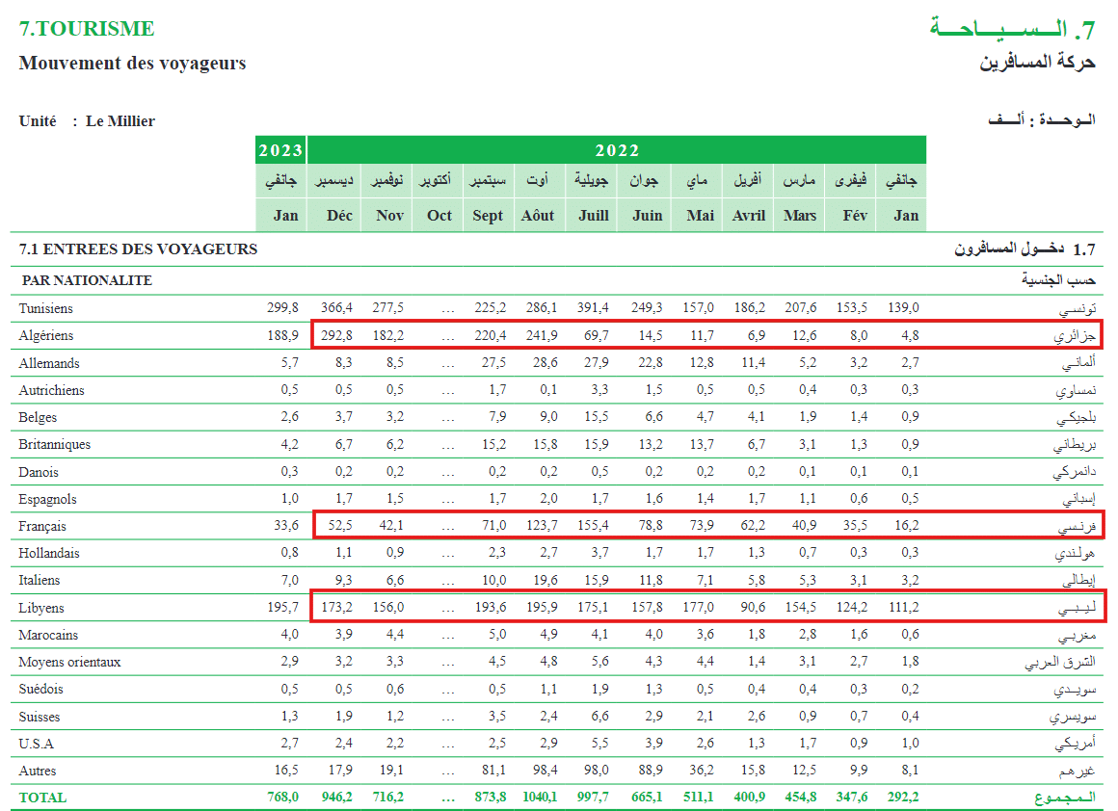Click Tunisiens December value 366,4
Image resolution: width=1118 pixels, height=811 pixels.
336,308
